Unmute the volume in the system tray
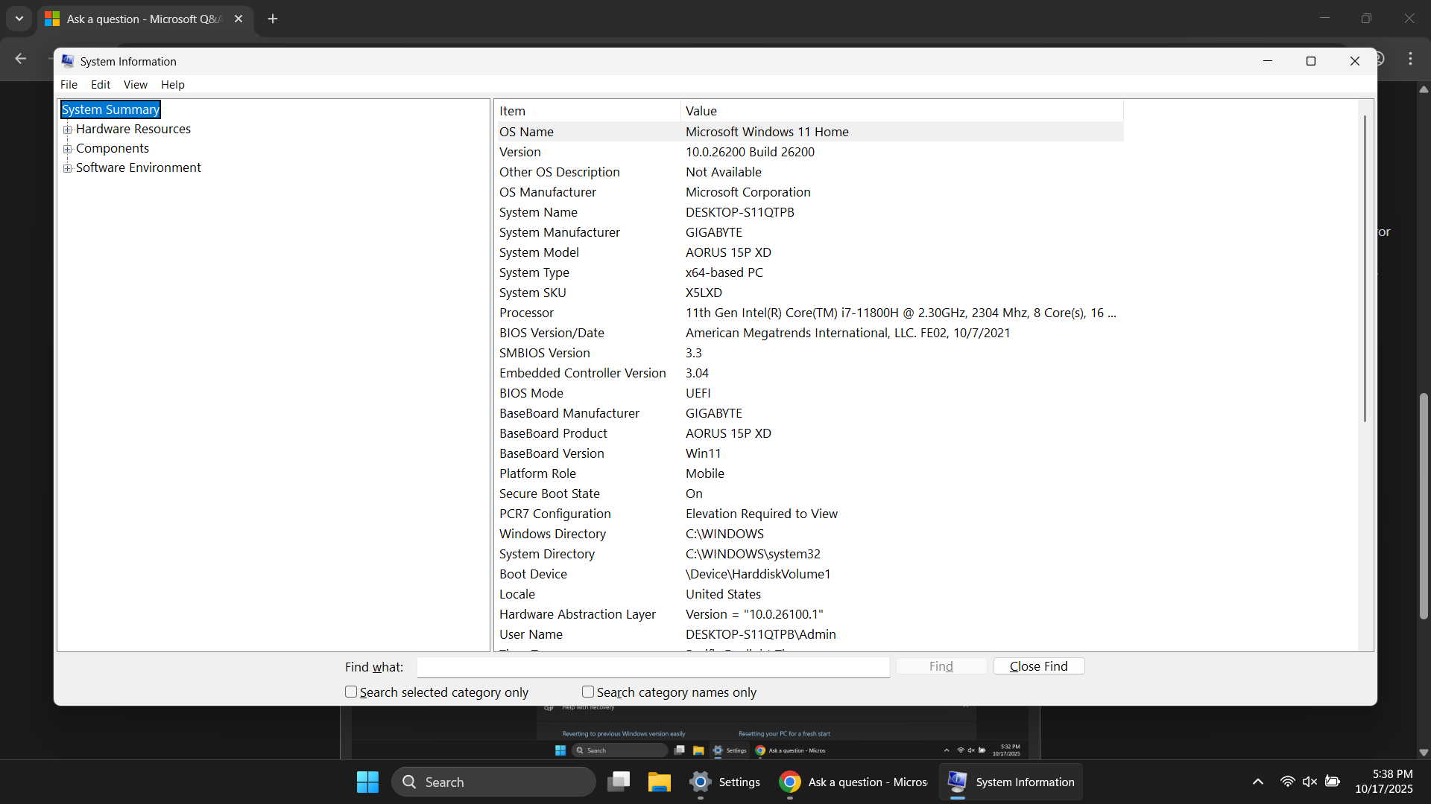 pos(1310,782)
